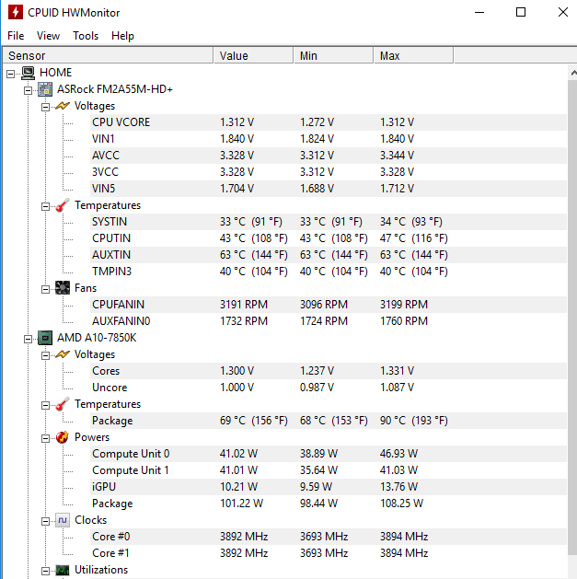
Task: Click the motherboard Fans icon
Action: [x=63, y=288]
